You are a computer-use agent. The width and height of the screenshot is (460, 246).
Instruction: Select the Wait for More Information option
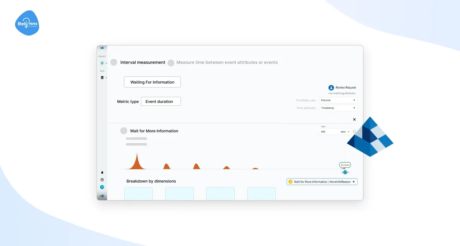click(124, 131)
